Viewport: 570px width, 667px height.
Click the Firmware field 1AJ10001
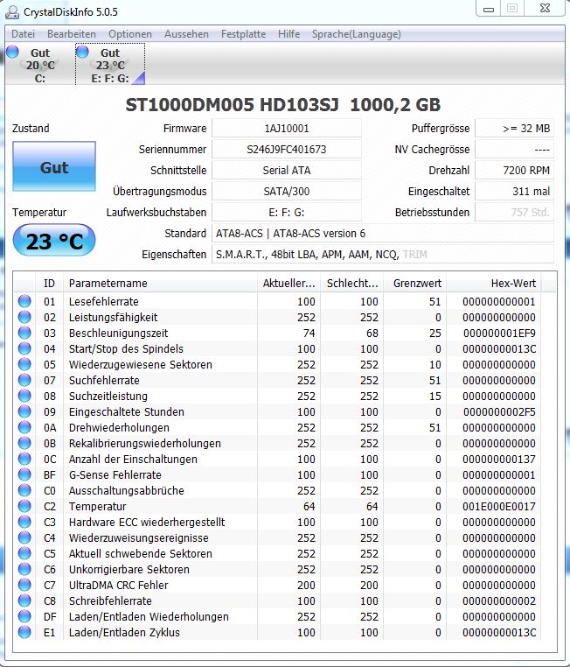[287, 128]
